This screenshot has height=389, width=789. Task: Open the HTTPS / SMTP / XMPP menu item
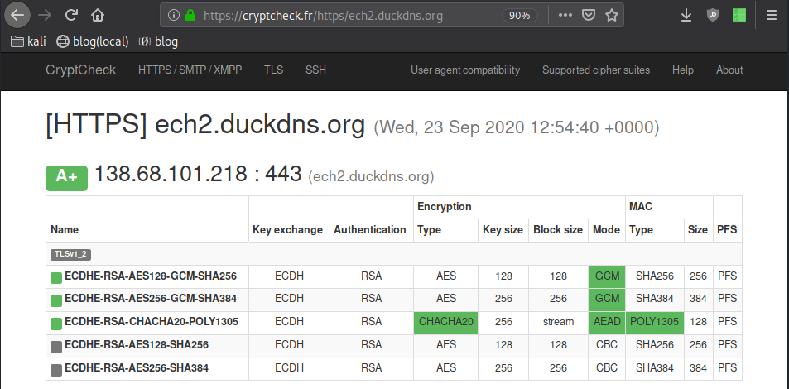190,70
